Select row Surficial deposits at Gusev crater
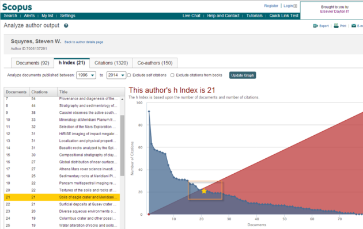The width and height of the screenshot is (363, 229). (x=62, y=204)
